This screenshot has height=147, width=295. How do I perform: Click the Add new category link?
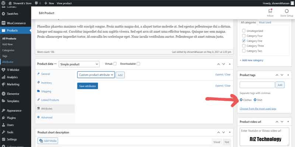coord(251,60)
